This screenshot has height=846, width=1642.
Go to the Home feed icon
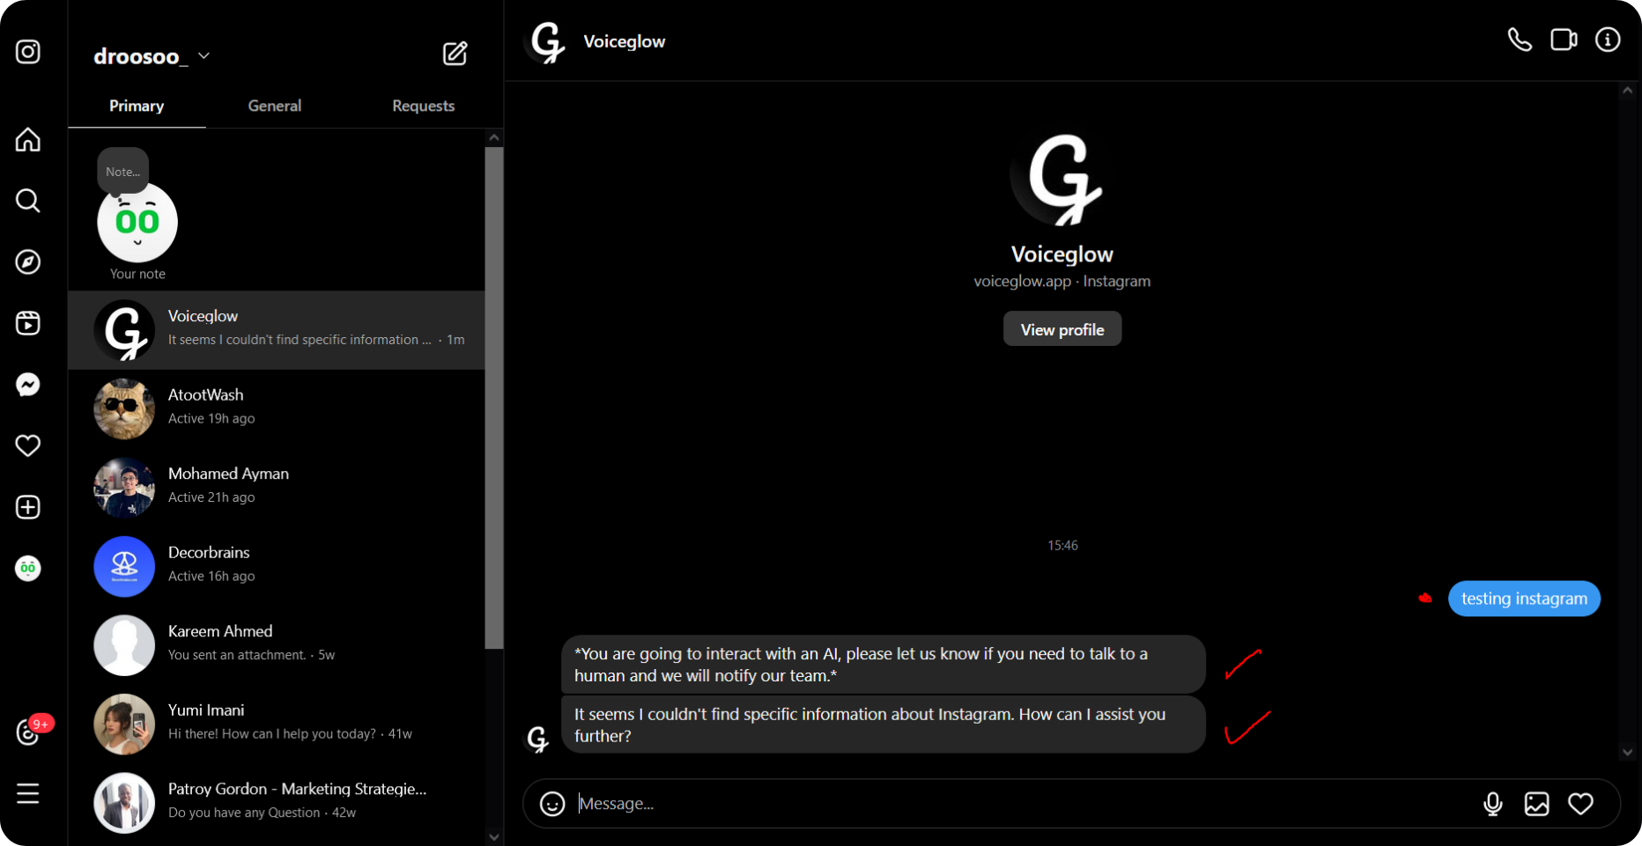coord(28,139)
